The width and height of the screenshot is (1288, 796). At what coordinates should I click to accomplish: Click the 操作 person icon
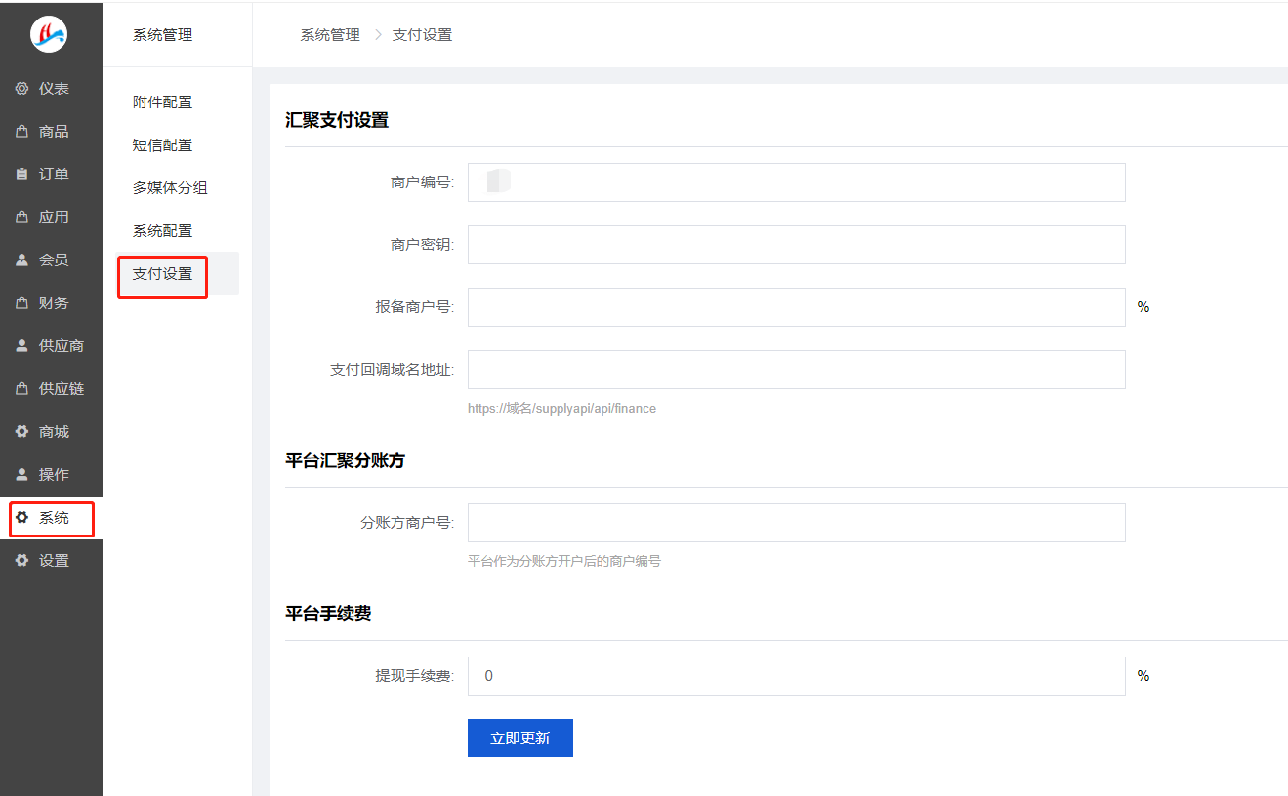coord(21,475)
